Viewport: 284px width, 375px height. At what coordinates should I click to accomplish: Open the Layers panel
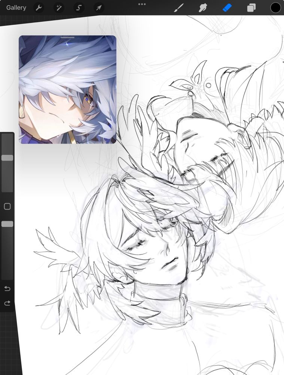coord(251,8)
